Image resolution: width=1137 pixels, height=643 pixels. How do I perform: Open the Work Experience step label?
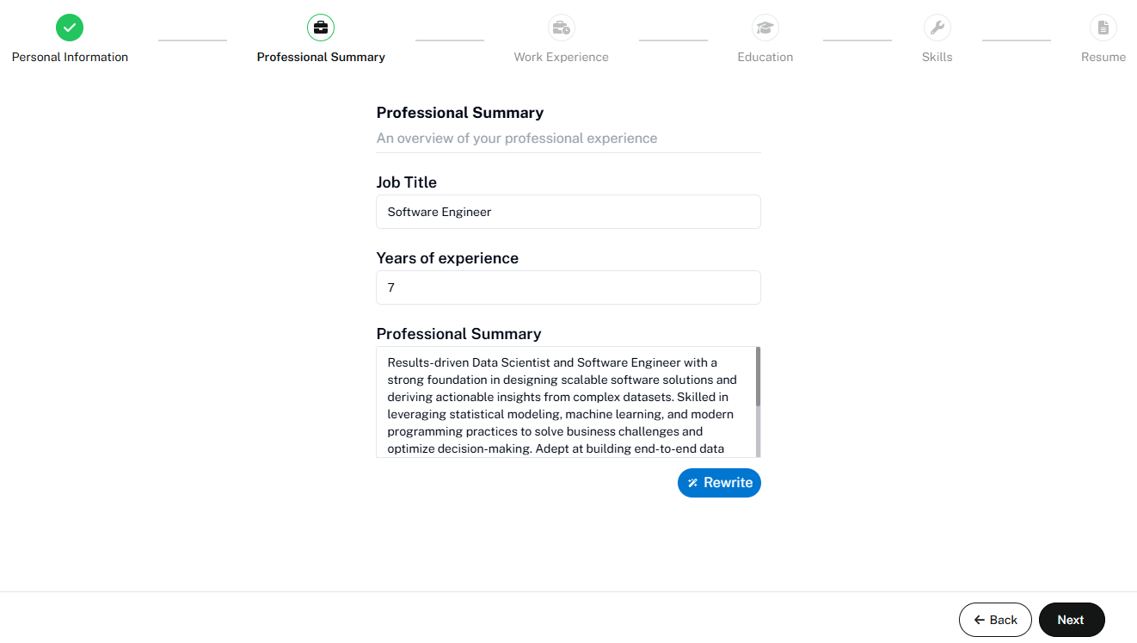click(x=561, y=57)
